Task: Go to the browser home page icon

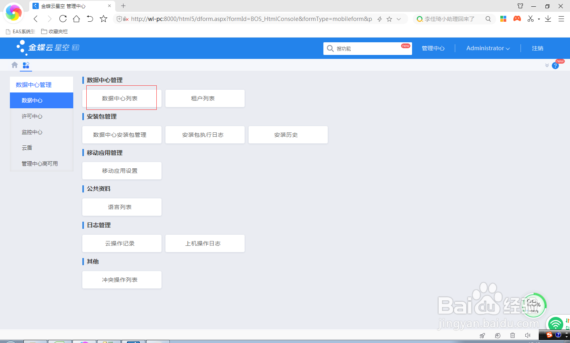Action: click(x=76, y=19)
